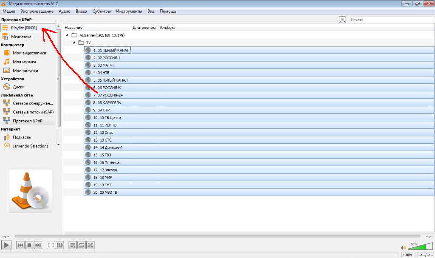The image size is (435, 258).
Task: Select Протокол UPnP in sidebar
Action: click(28, 121)
